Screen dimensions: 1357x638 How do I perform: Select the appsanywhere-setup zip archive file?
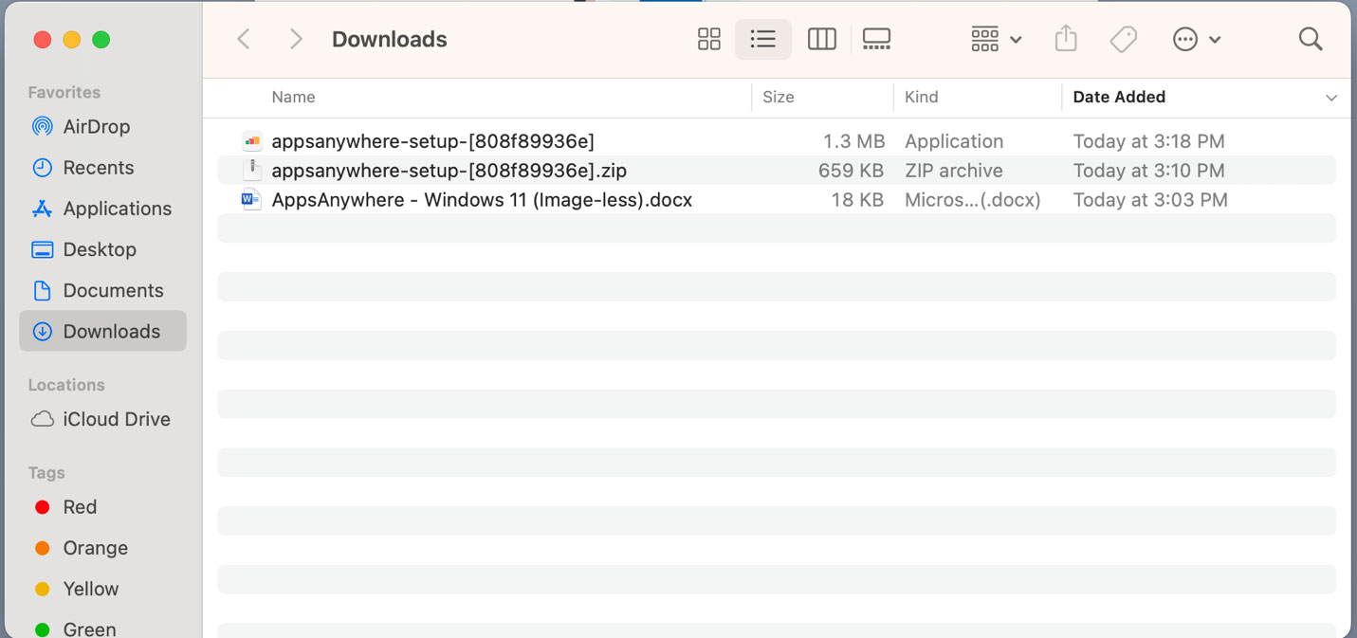[449, 171]
